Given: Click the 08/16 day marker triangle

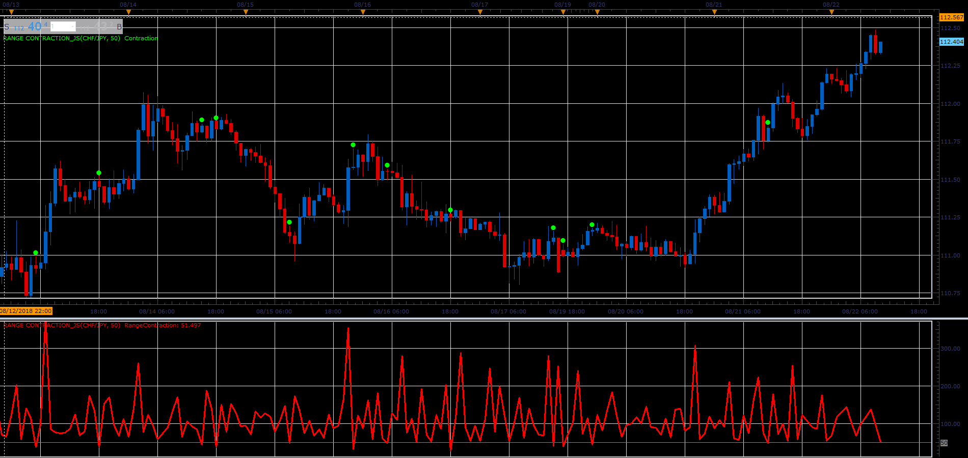Looking at the screenshot, I should (363, 12).
